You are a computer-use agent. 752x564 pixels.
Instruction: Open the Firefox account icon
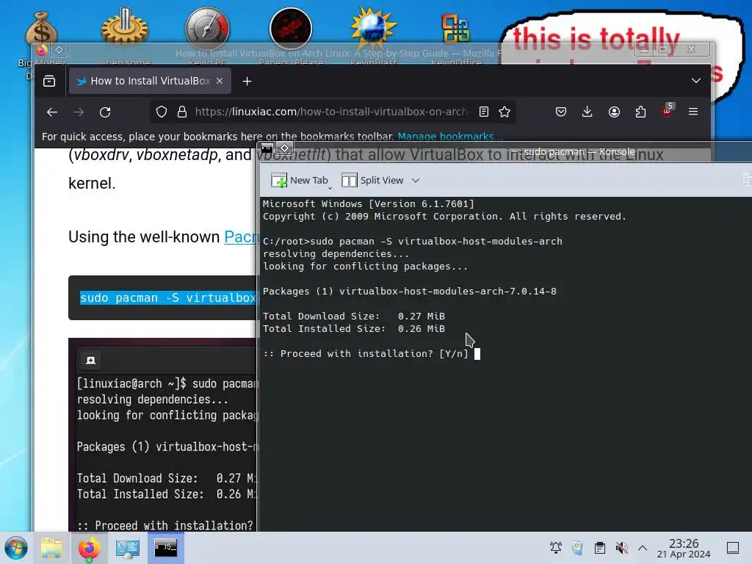coord(614,112)
